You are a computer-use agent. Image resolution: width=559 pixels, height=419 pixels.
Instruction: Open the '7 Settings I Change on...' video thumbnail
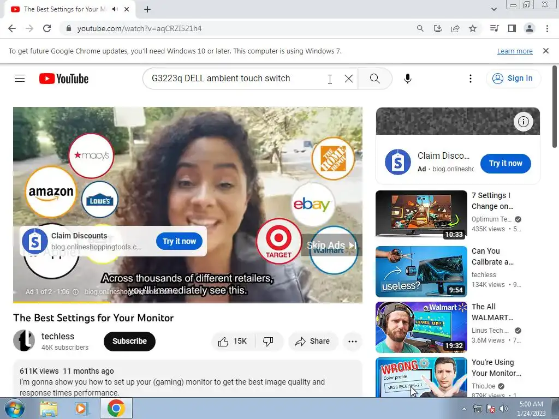point(421,214)
